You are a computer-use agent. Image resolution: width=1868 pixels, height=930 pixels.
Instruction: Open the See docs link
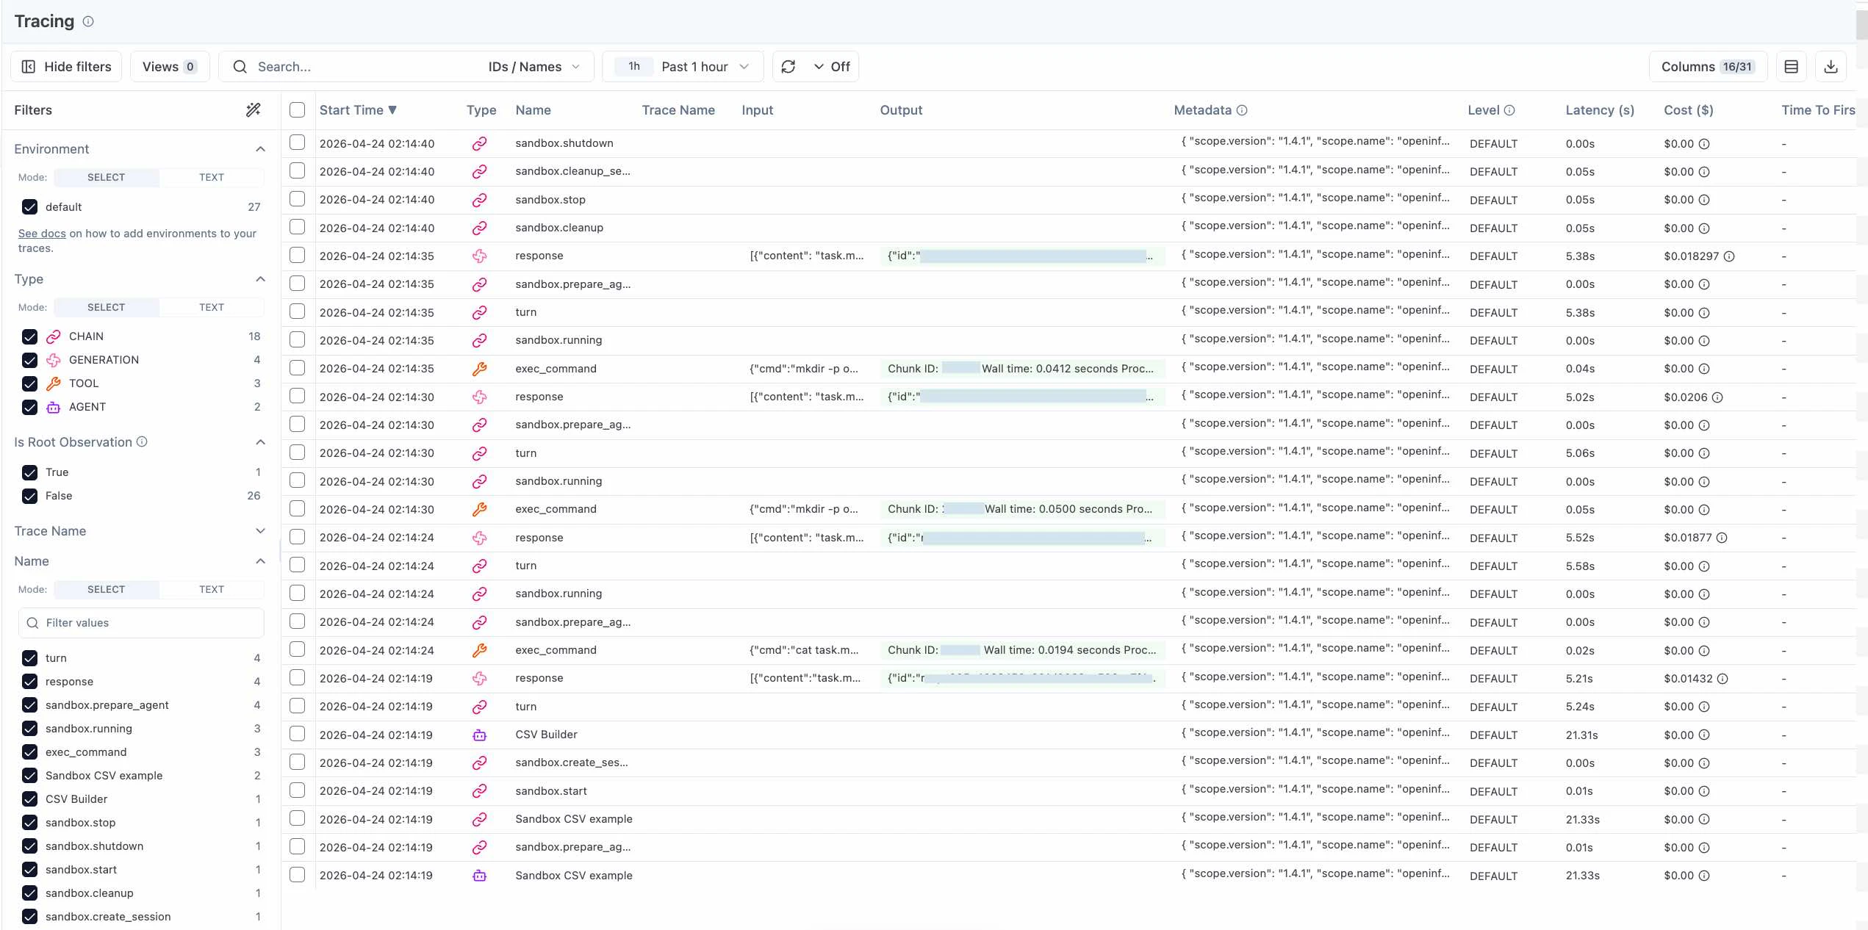[x=42, y=234]
